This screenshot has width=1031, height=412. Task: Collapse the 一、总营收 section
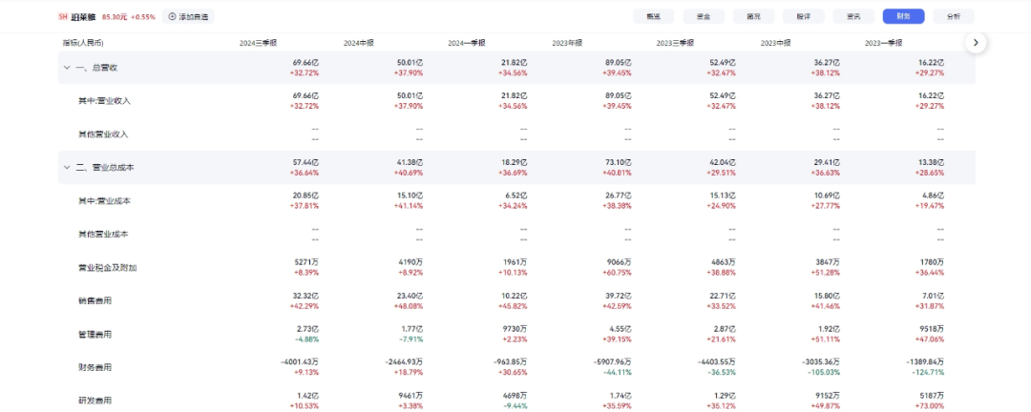point(67,67)
